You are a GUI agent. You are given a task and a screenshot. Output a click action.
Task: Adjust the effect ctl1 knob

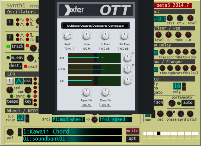point(170,18)
